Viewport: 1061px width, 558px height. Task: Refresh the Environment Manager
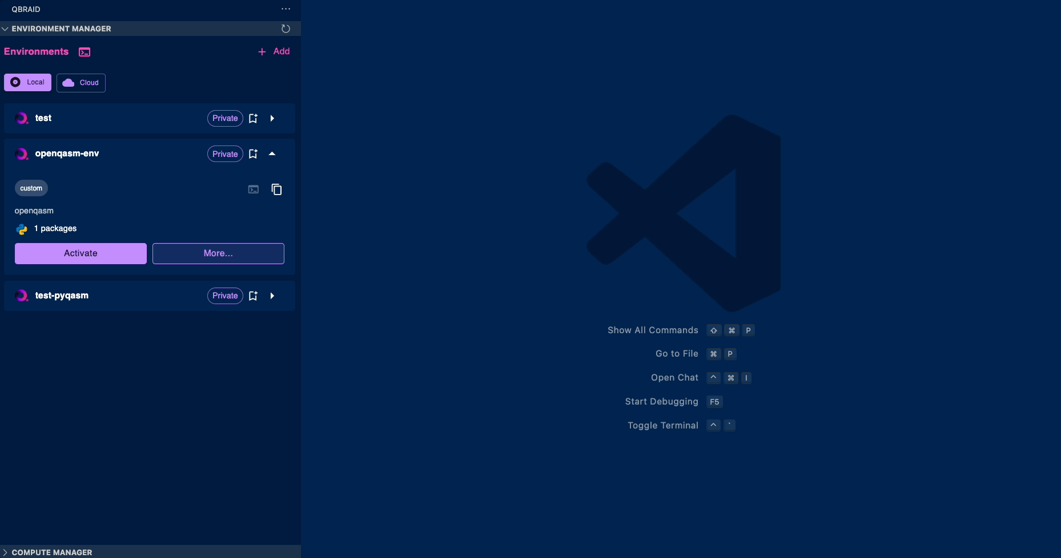pyautogui.click(x=286, y=29)
